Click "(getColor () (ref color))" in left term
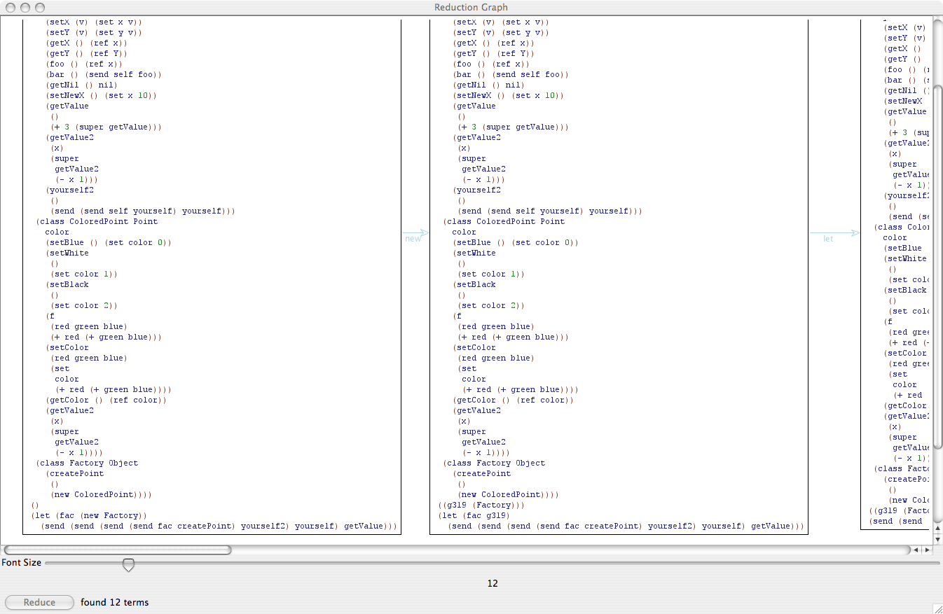The image size is (943, 614). (x=106, y=400)
